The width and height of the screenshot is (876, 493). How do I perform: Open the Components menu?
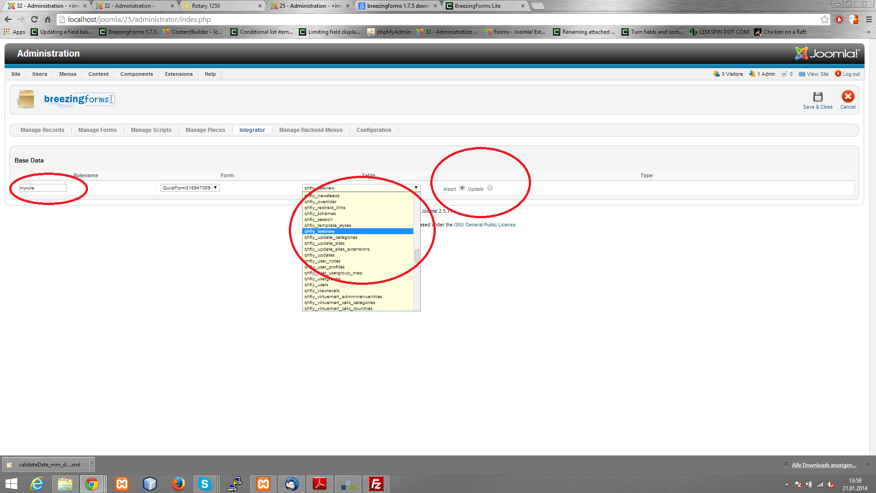point(136,74)
